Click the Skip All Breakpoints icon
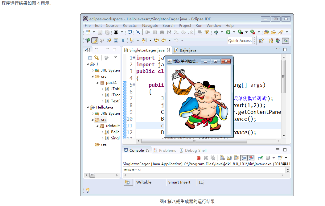The height and width of the screenshot is (206, 325). tap(138, 32)
